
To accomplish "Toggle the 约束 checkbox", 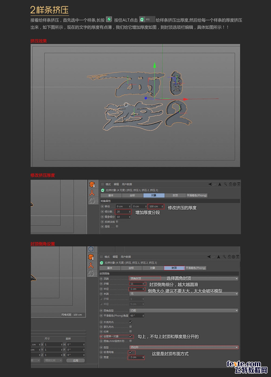I will [x=130, y=332].
